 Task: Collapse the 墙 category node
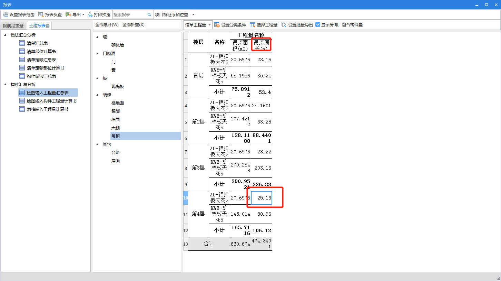97,37
